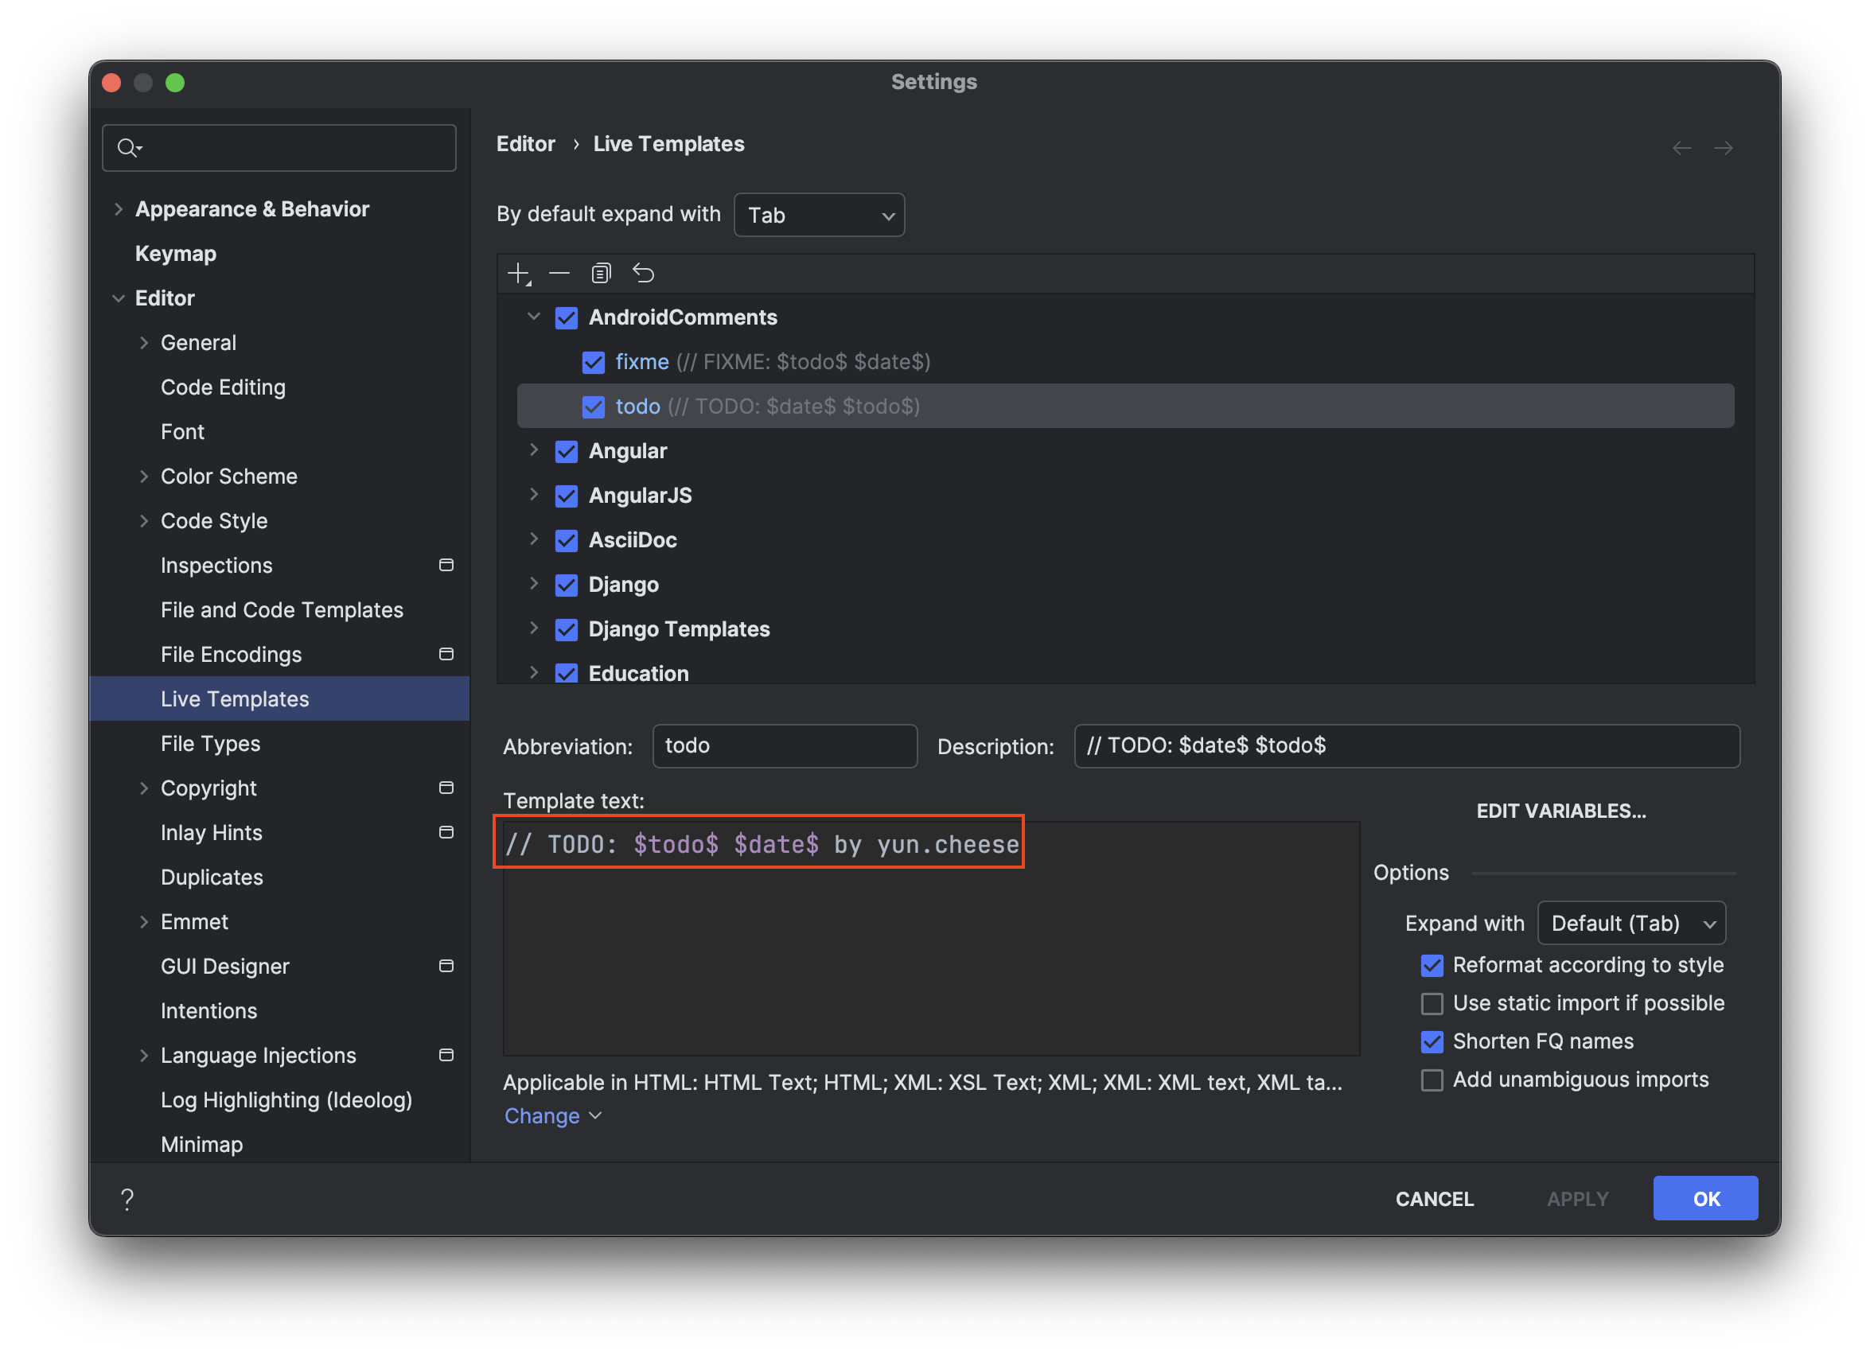1870x1354 pixels.
Task: Click the add template plus icon
Action: [519, 273]
